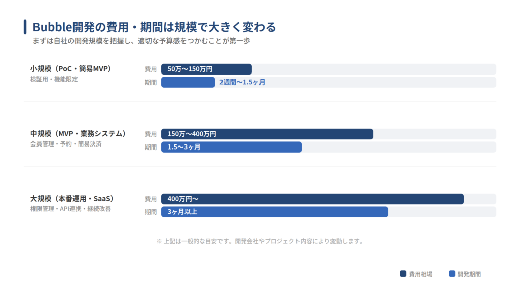519x292 pixels.
Task: Select the 1.5〜3ヶ月 period bar
Action: click(x=231, y=147)
